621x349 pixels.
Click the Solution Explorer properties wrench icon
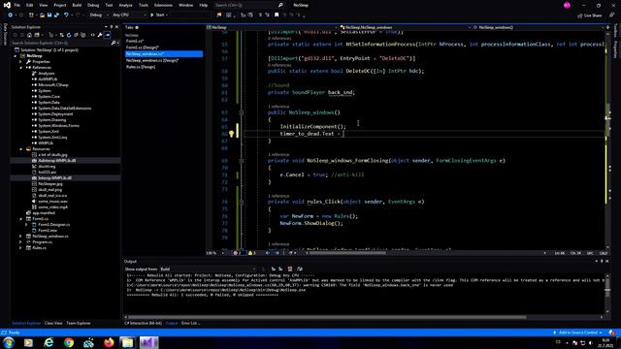click(x=100, y=35)
